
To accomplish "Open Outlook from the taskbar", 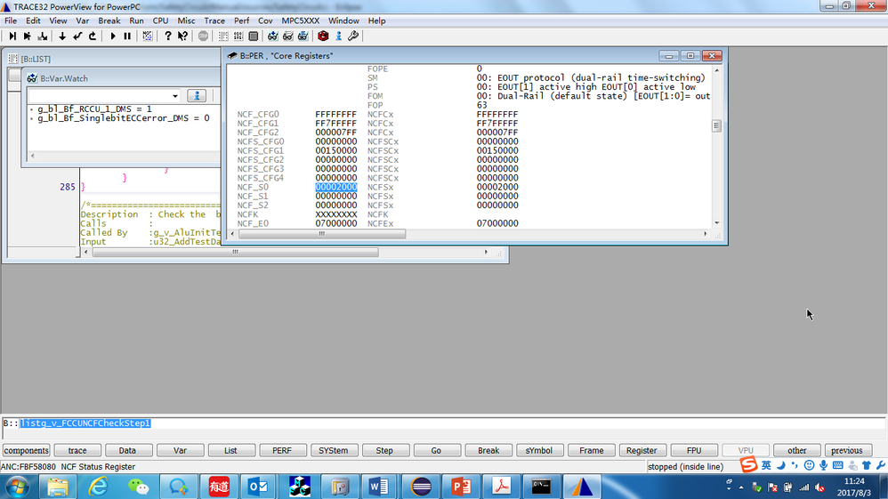I will (x=259, y=487).
